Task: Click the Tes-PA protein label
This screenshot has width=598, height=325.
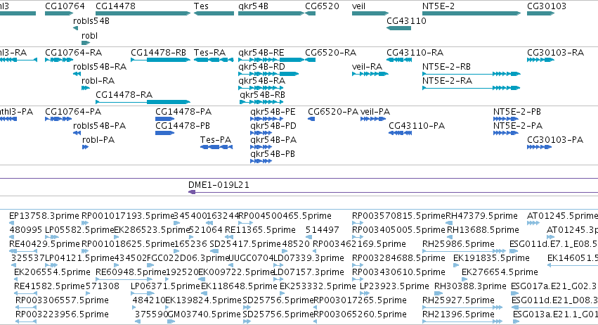Action: click(x=216, y=140)
